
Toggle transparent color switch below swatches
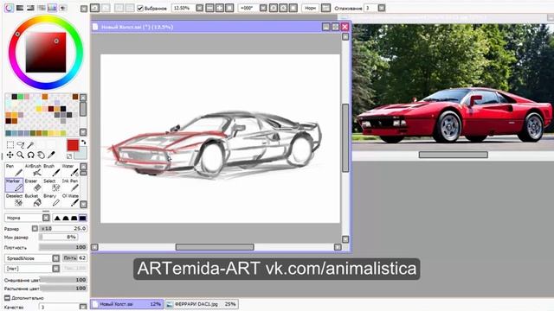click(69, 156)
